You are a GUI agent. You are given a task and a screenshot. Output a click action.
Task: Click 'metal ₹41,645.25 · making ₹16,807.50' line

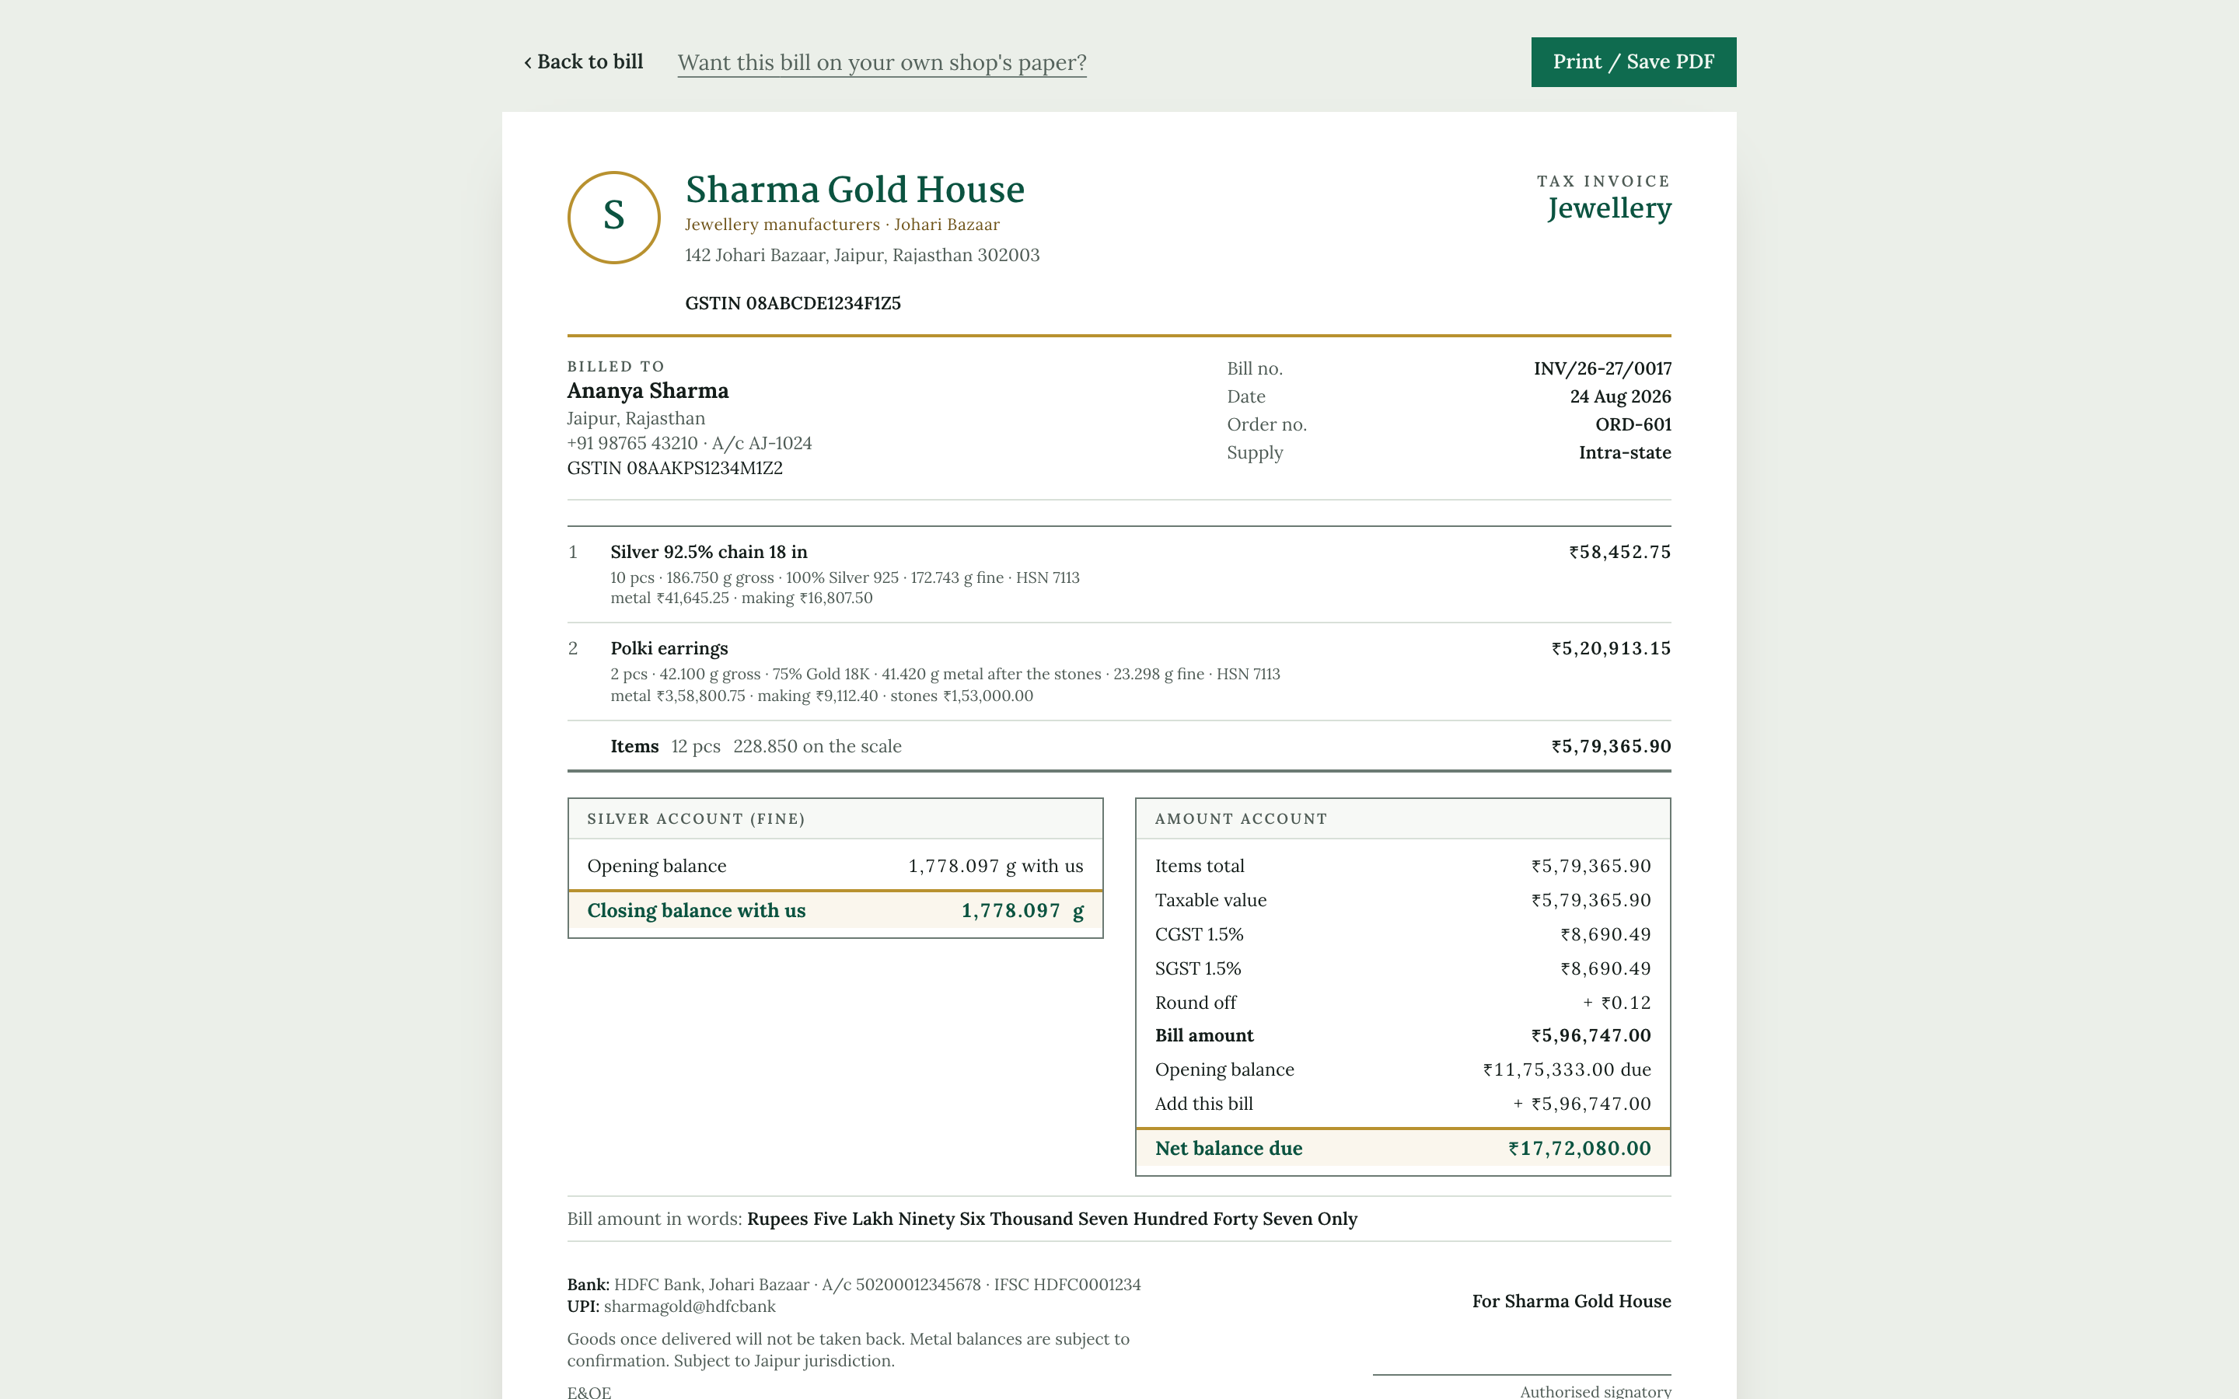741,598
